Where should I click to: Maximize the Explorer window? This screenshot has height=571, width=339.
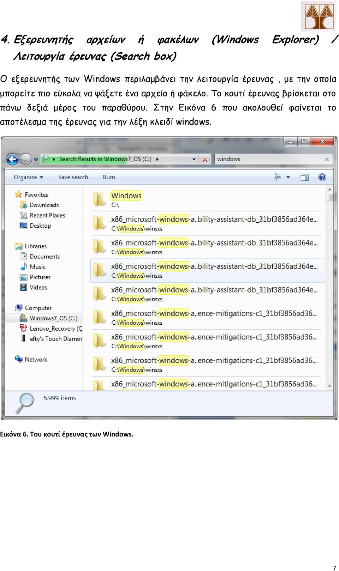(304, 142)
